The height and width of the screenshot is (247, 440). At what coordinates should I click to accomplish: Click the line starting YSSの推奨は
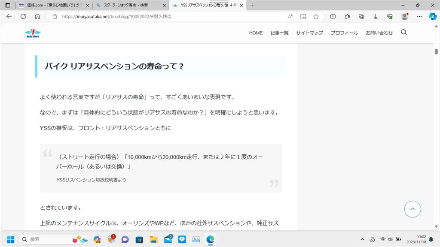click(x=105, y=128)
